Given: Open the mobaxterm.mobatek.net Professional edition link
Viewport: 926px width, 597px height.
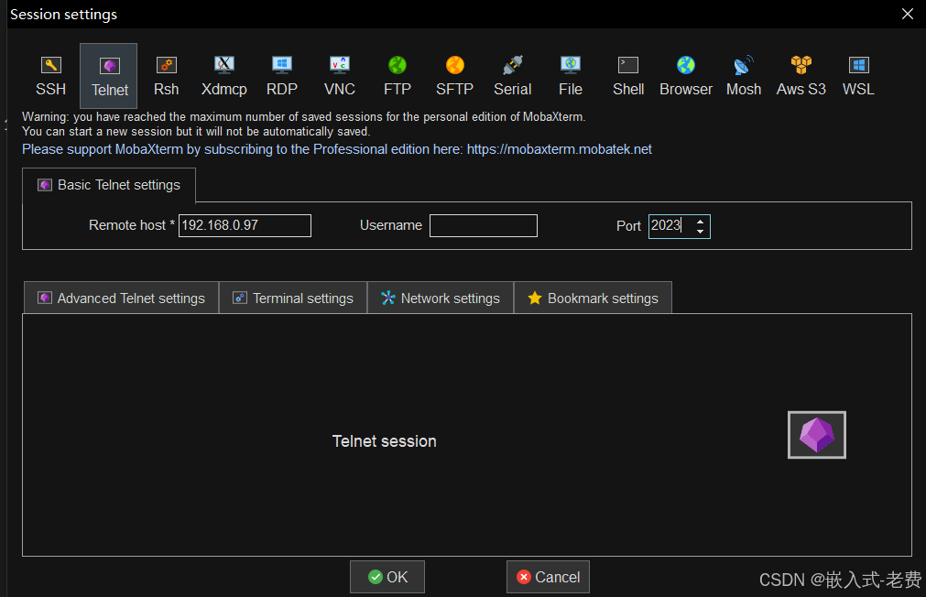Looking at the screenshot, I should tap(560, 149).
